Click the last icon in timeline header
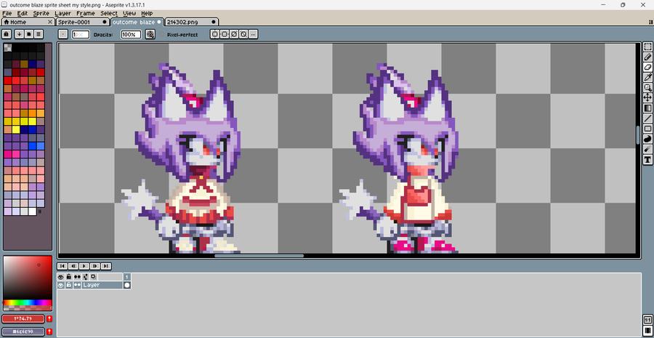Viewport: 654px width, 338px height. tap(93, 277)
